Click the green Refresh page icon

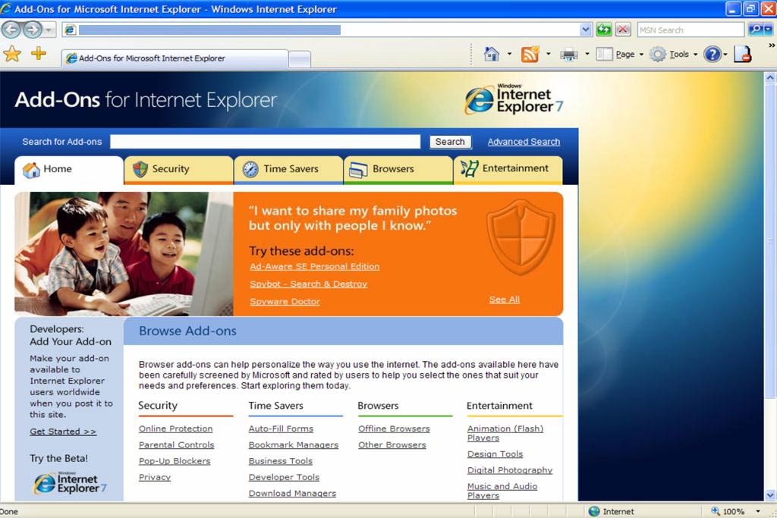(x=604, y=30)
